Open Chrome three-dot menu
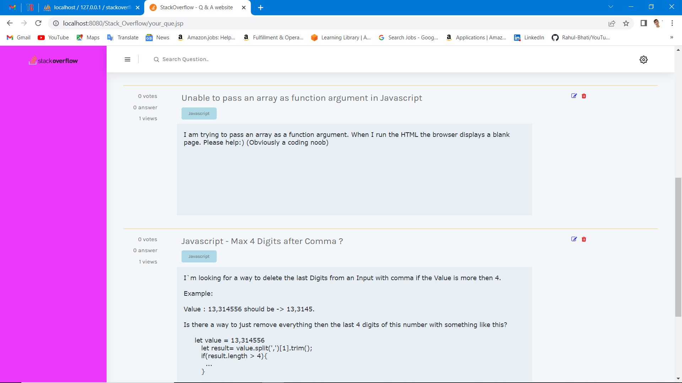Screen dimensions: 682x383 (672, 23)
